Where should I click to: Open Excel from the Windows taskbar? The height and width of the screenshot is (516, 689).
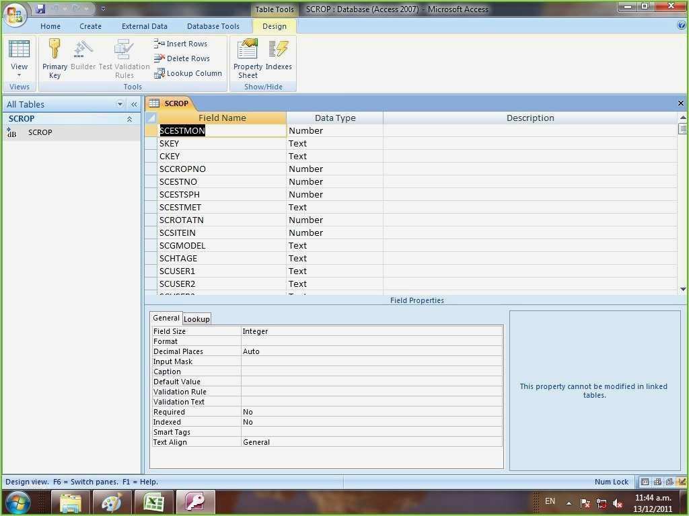point(153,502)
